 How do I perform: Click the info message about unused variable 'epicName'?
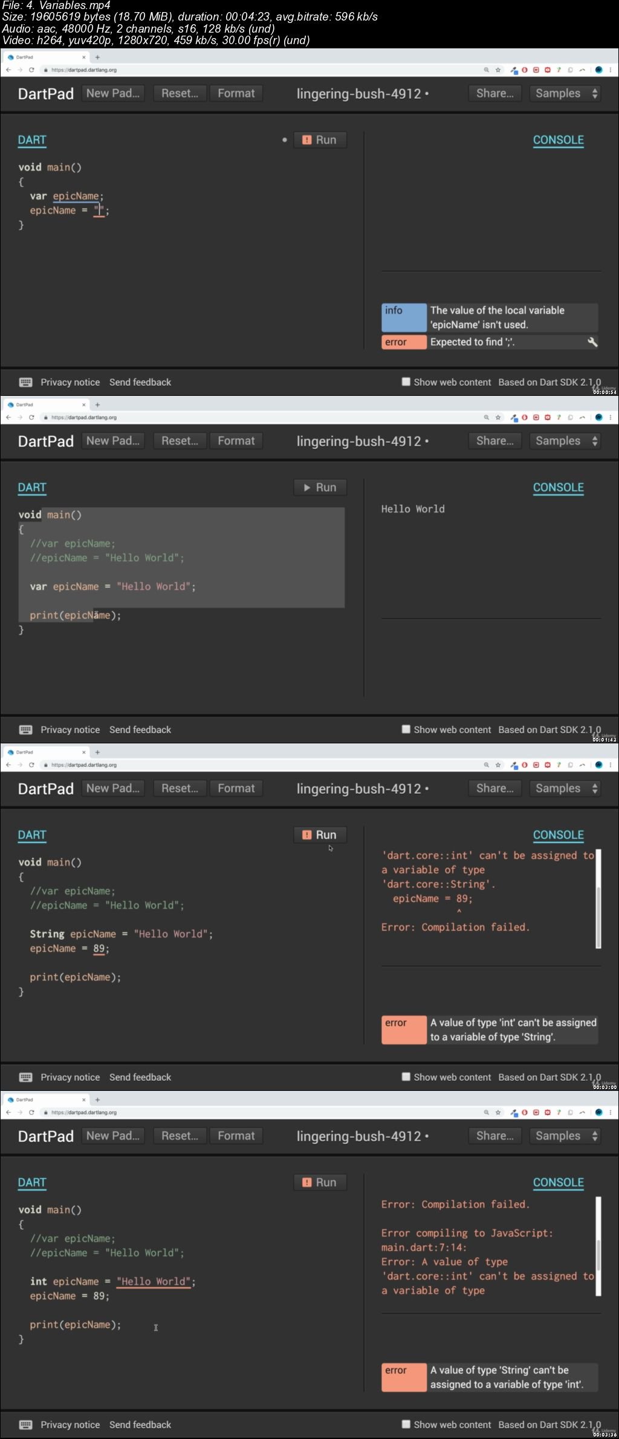pos(490,317)
